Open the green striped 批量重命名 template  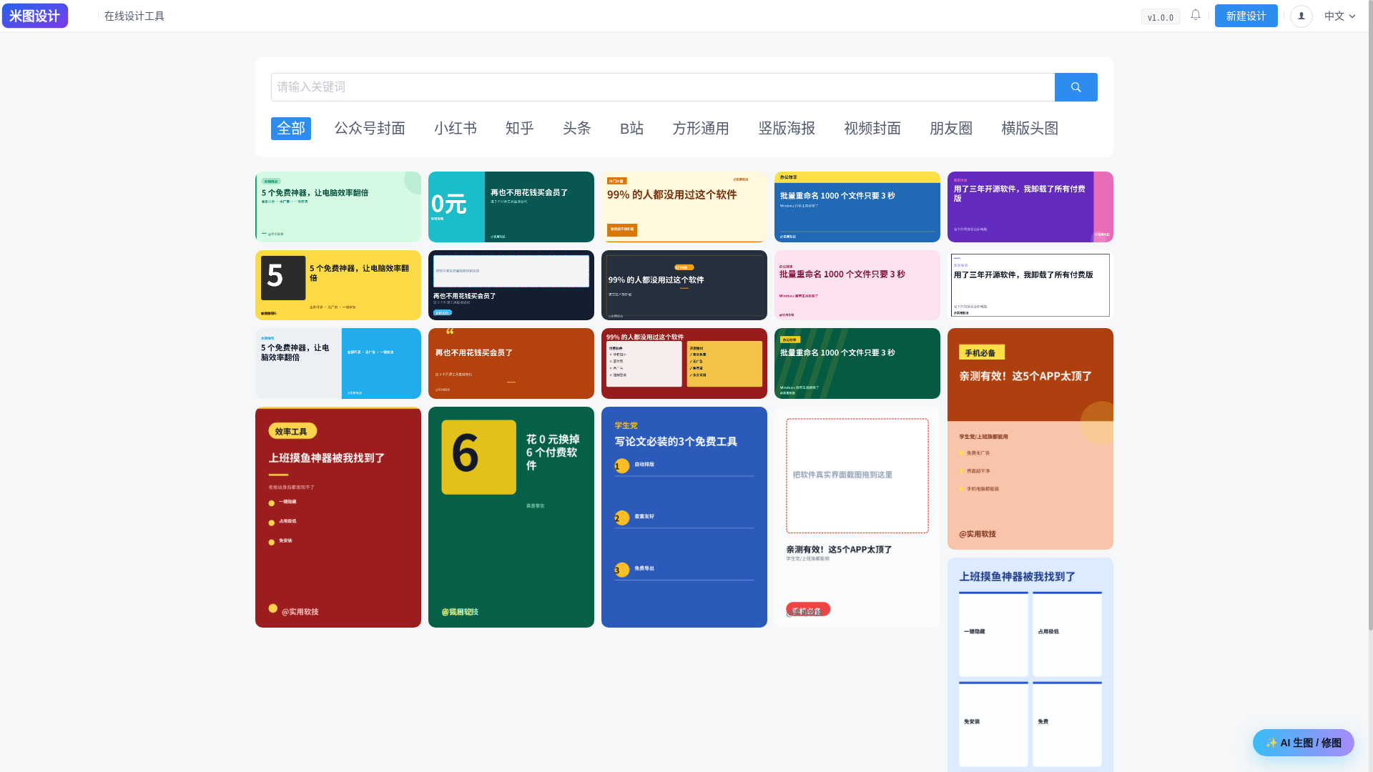click(857, 363)
